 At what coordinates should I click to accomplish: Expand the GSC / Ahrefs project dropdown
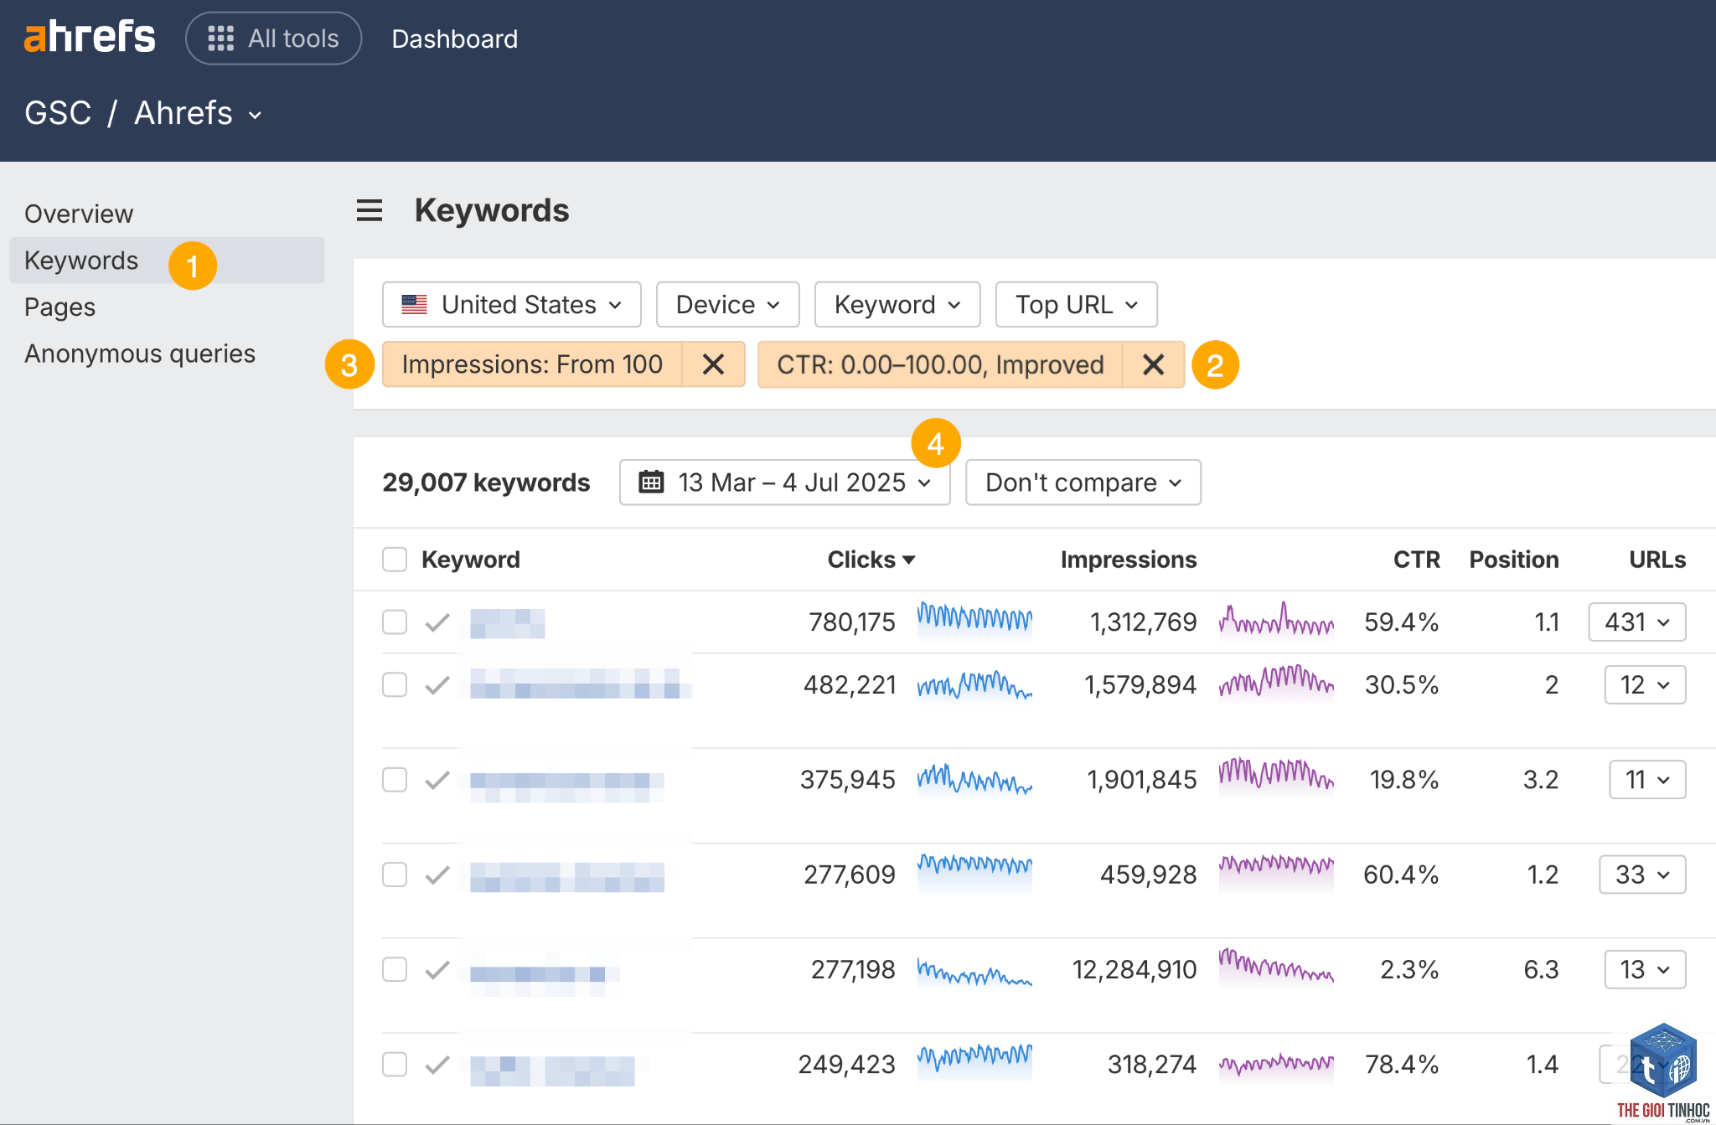198,113
